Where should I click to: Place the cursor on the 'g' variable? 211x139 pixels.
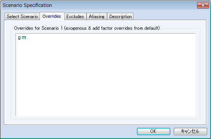click(19, 37)
